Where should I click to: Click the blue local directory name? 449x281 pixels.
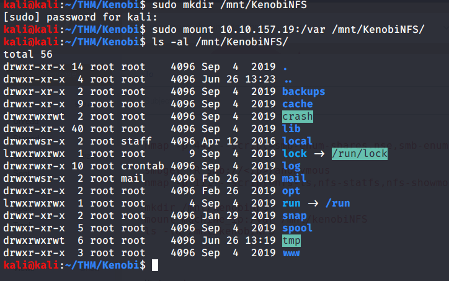(x=298, y=141)
